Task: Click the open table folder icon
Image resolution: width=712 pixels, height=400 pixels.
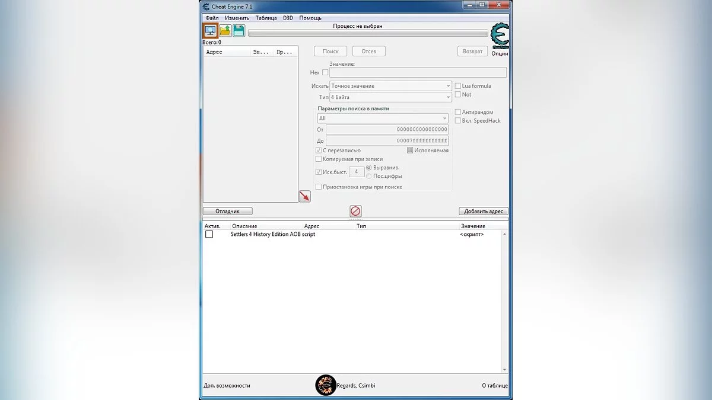Action: tap(224, 30)
